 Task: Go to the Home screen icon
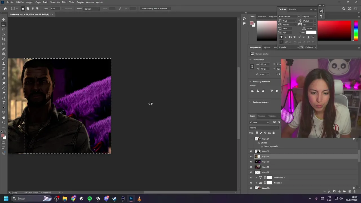pyautogui.click(x=5, y=9)
